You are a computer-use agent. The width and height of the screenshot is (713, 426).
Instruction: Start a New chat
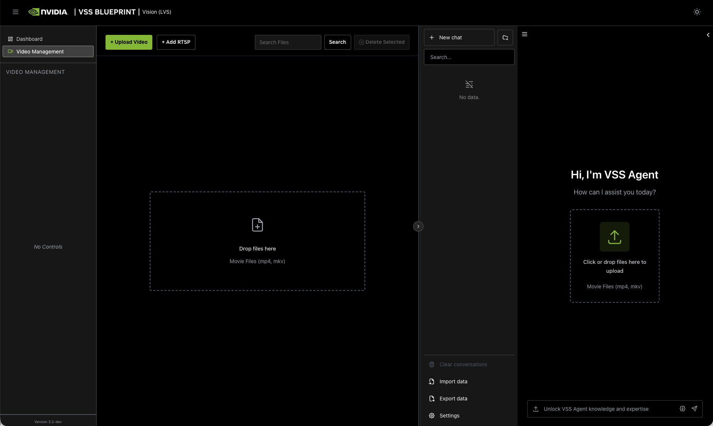pos(459,37)
